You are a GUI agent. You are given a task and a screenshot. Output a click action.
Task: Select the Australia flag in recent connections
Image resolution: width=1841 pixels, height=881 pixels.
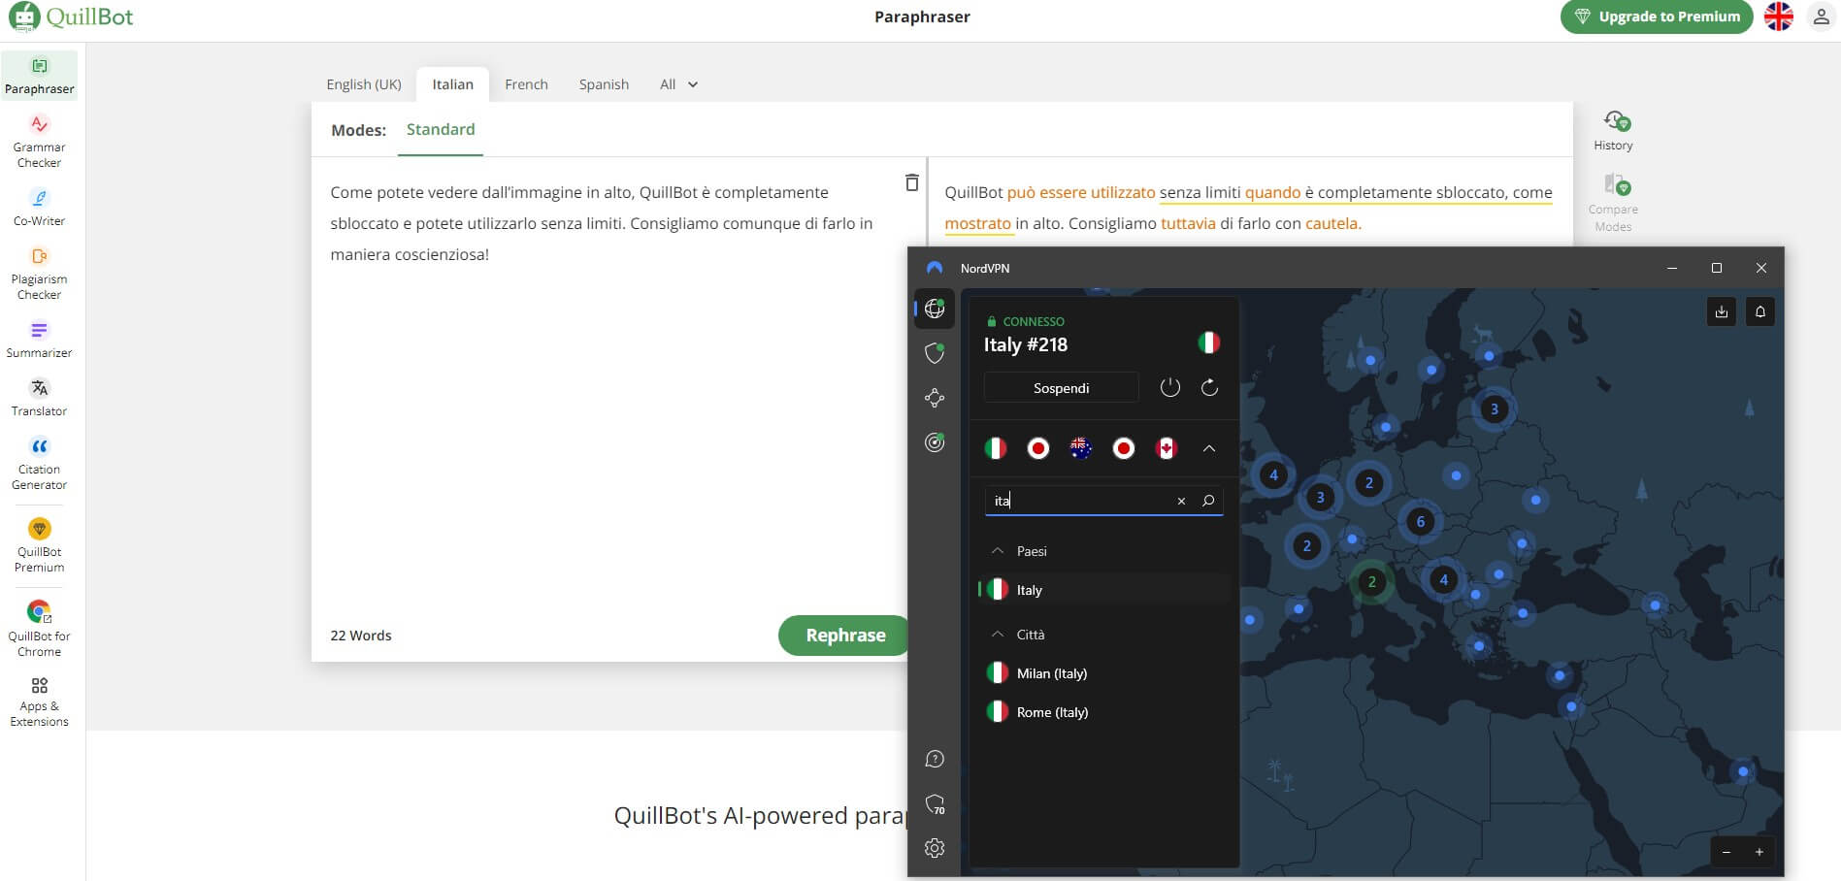click(x=1080, y=448)
